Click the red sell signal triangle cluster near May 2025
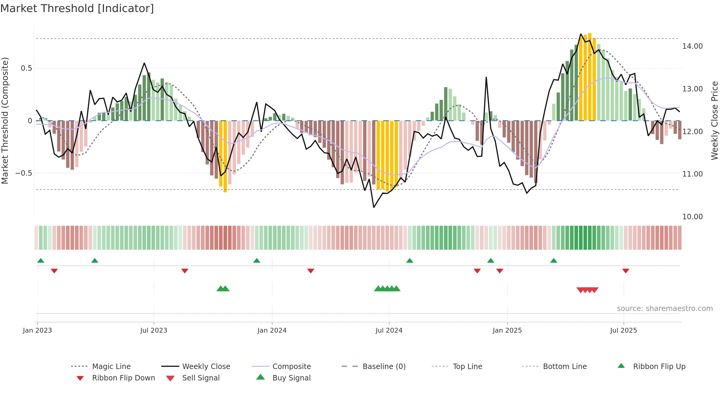 pyautogui.click(x=587, y=290)
